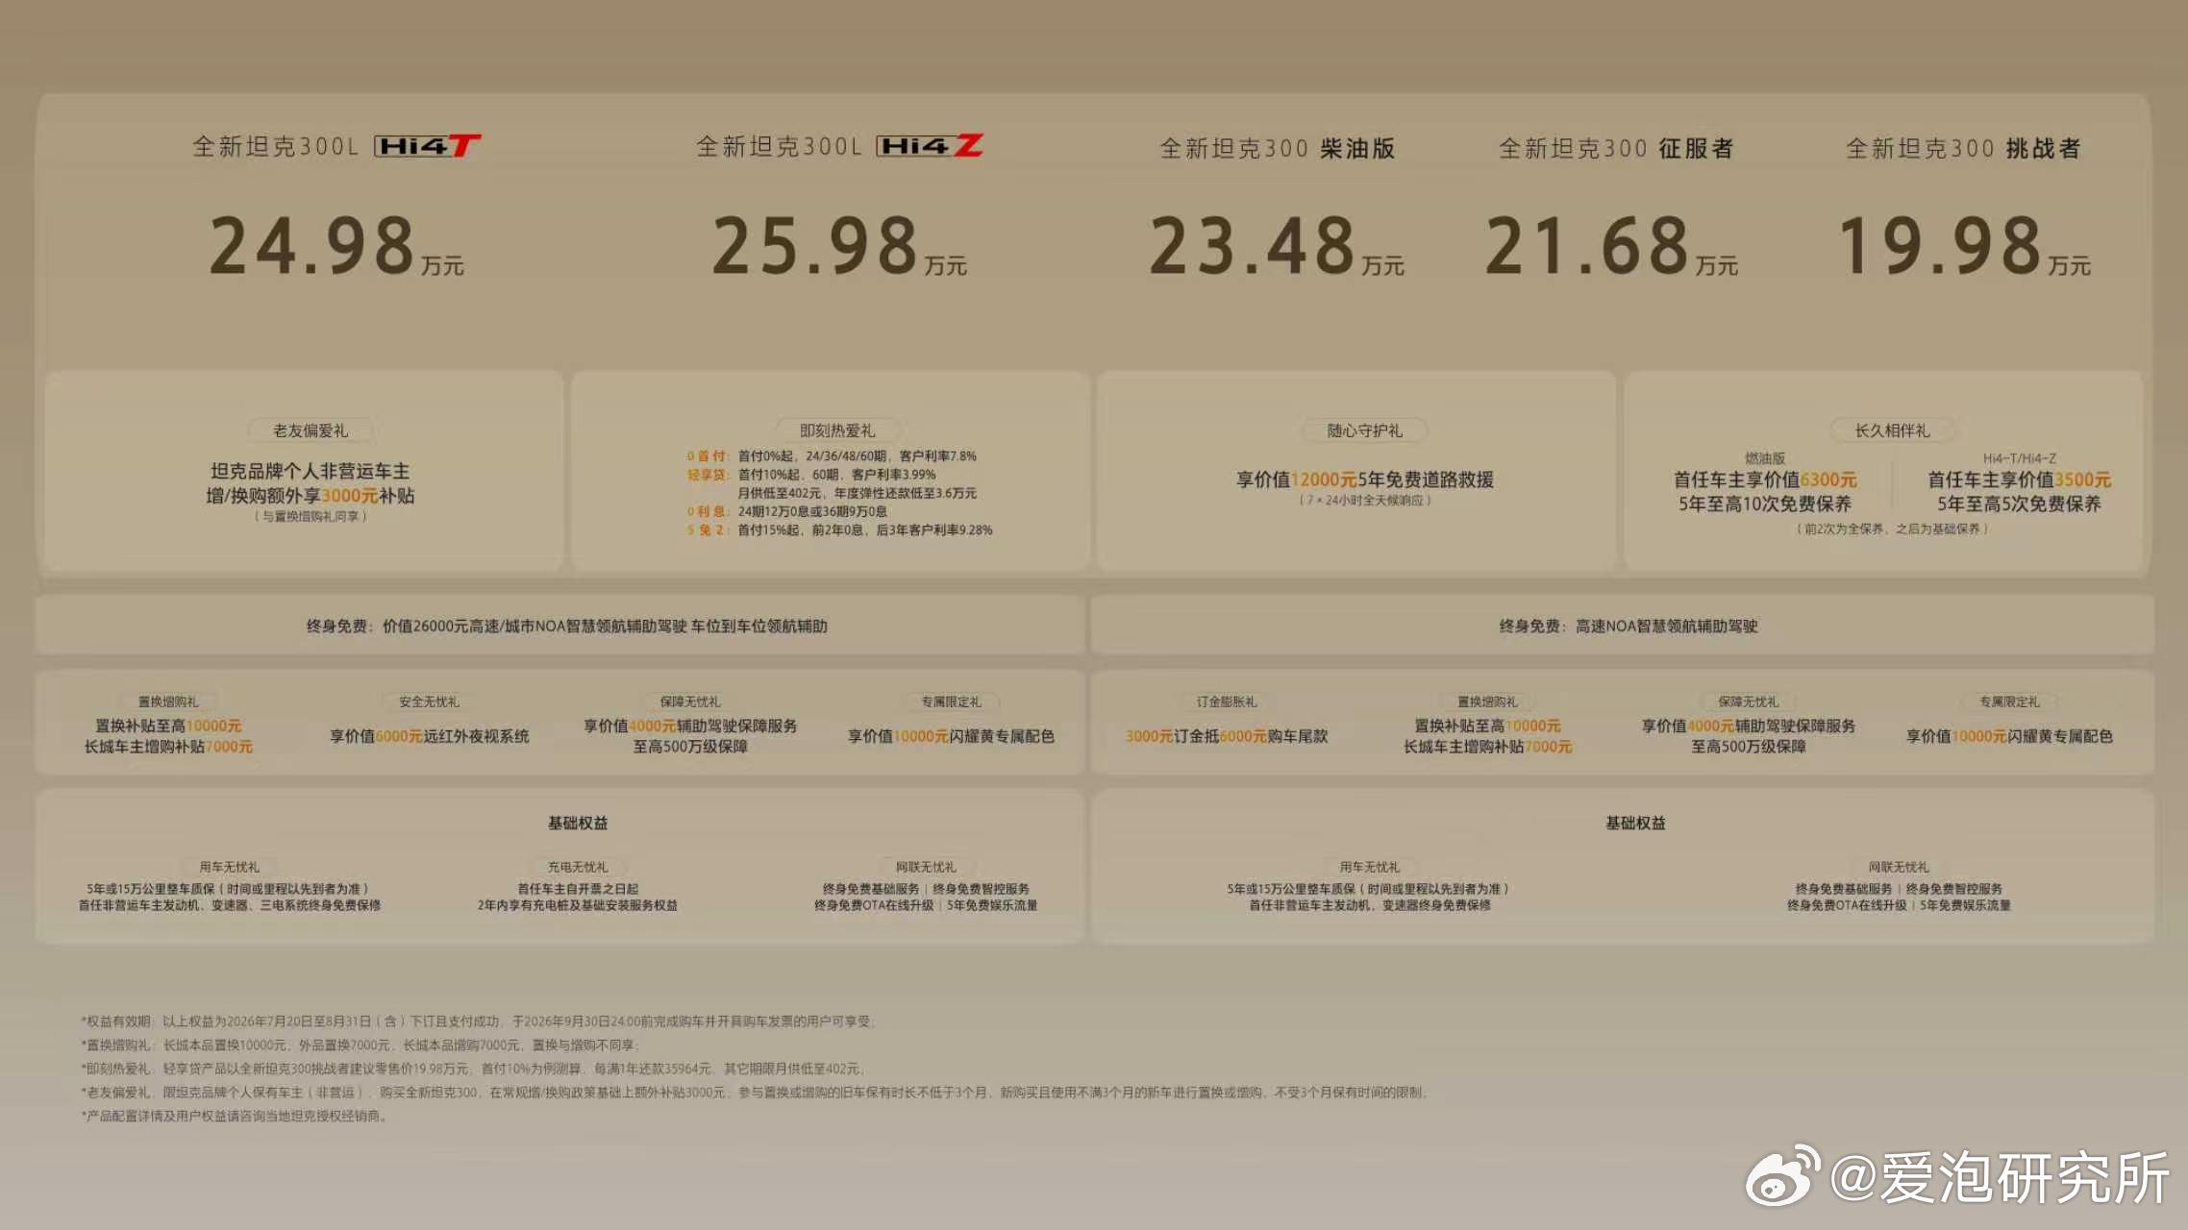Select the 25.98万元 price
Viewport: 2188px width, 1230px height.
[839, 246]
